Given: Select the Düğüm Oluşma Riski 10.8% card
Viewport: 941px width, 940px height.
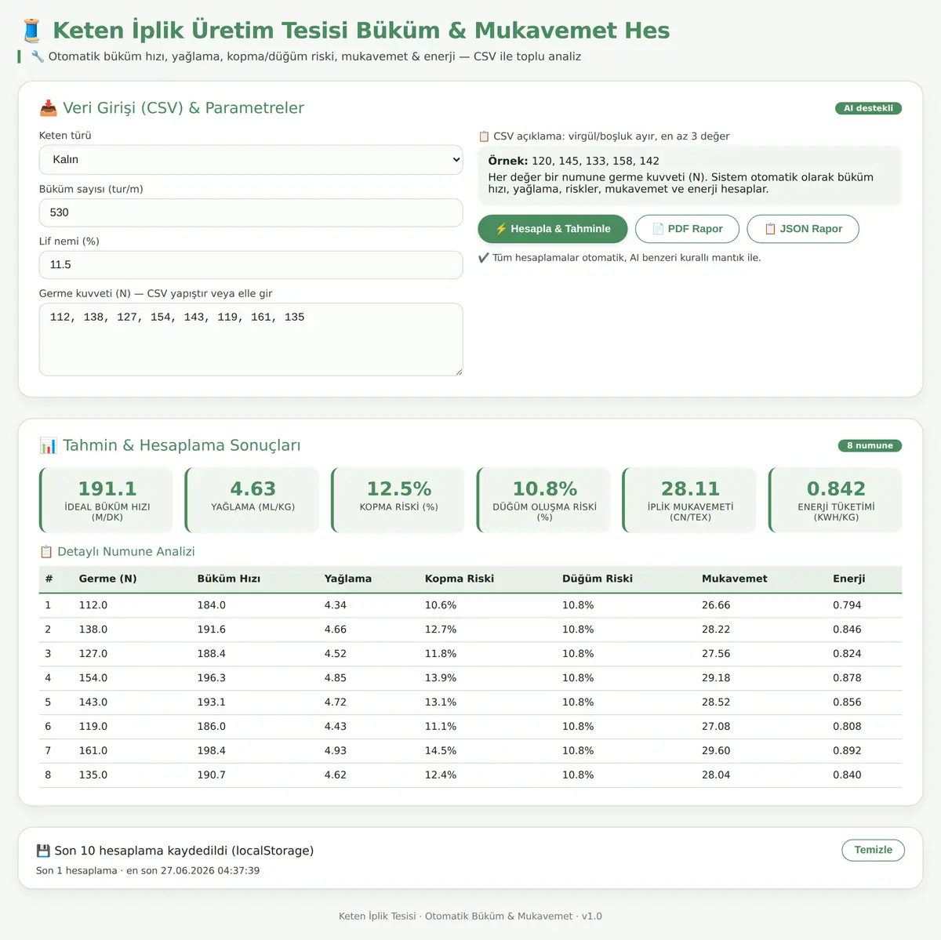Looking at the screenshot, I should pyautogui.click(x=544, y=500).
